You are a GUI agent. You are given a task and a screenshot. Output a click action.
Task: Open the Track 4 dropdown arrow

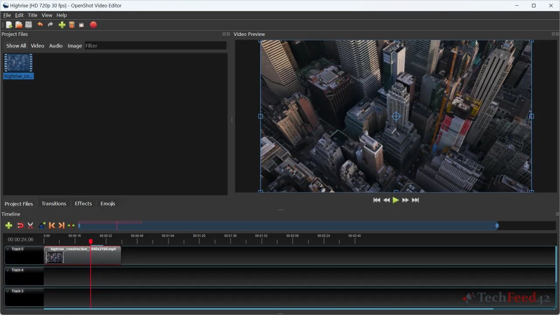pyautogui.click(x=8, y=270)
